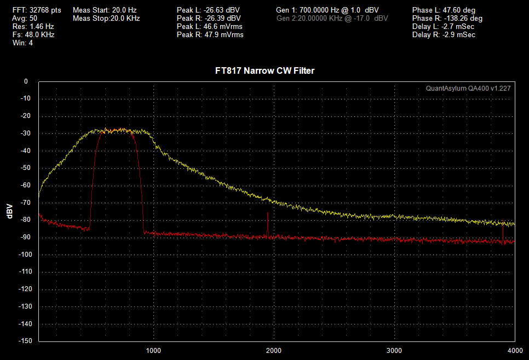This screenshot has width=529, height=360.
Task: Click the 'FT817 Narrow CW Filter' graph title
Action: [x=265, y=70]
